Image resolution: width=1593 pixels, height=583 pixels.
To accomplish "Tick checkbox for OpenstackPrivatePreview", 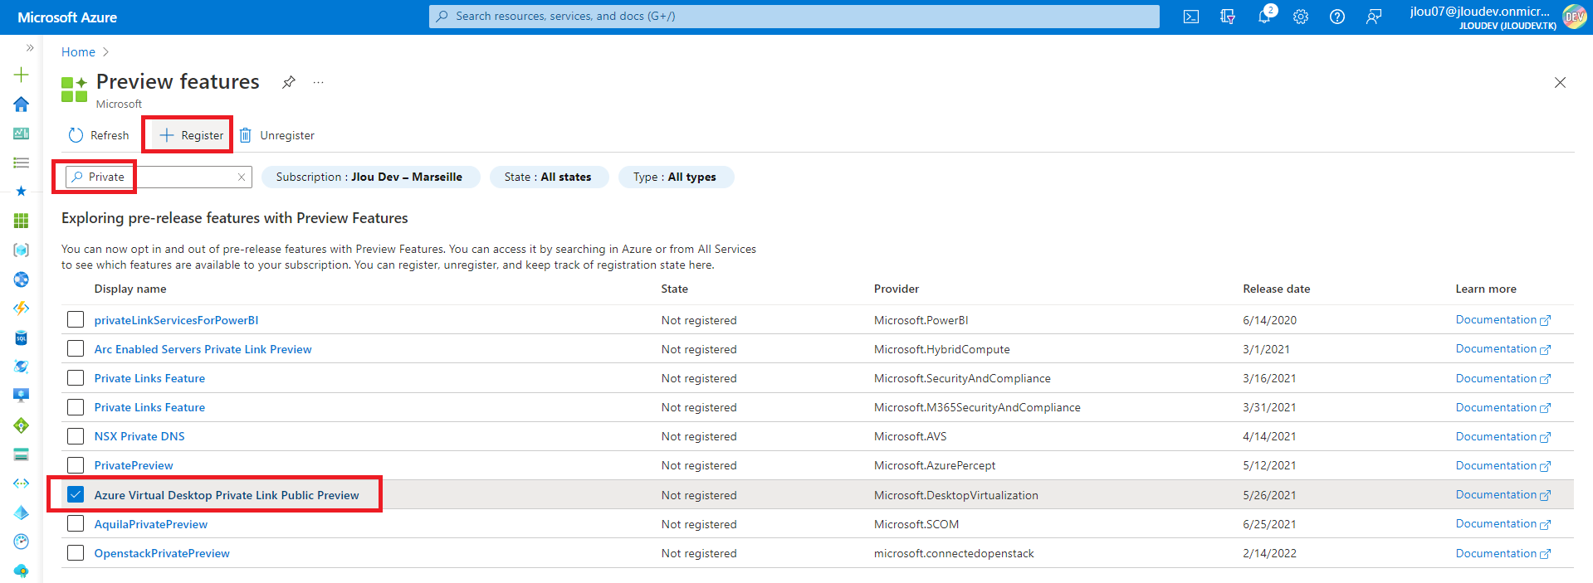I will (x=76, y=553).
